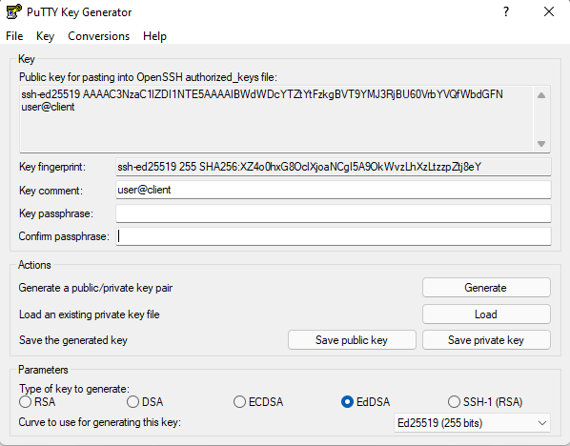Open the Conversions menu

99,36
